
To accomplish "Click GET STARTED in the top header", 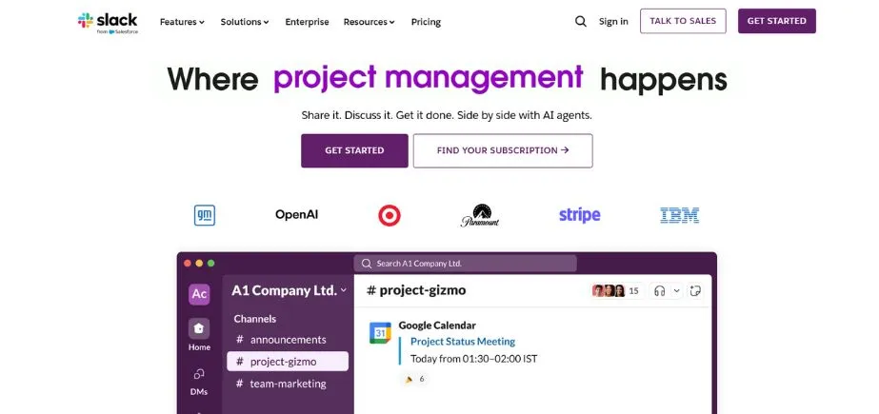I will pos(776,21).
